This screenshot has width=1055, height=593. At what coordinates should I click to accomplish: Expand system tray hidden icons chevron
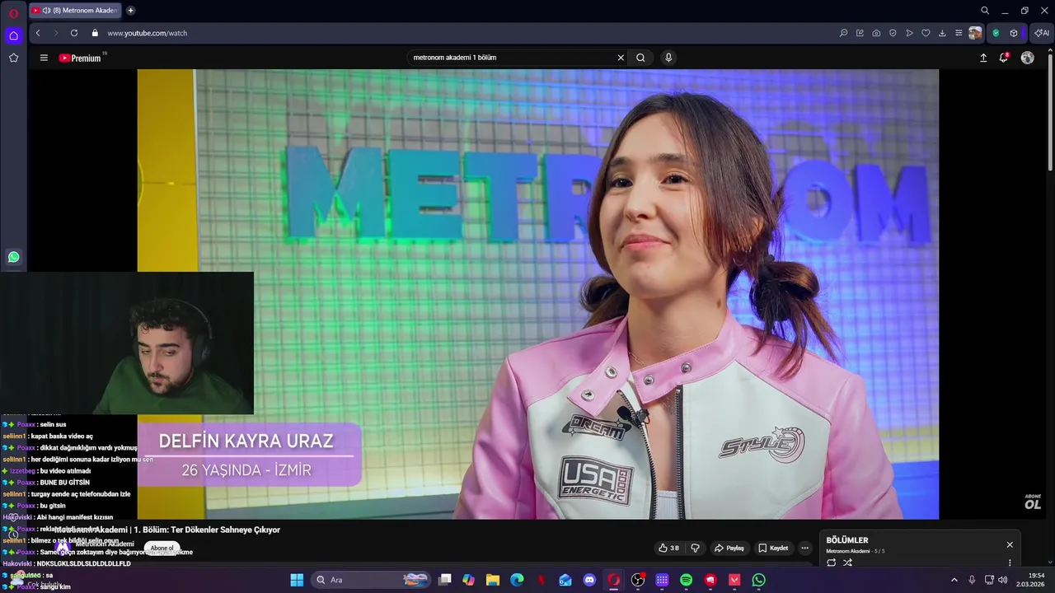[954, 580]
